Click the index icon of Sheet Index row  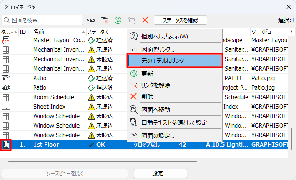(6, 107)
